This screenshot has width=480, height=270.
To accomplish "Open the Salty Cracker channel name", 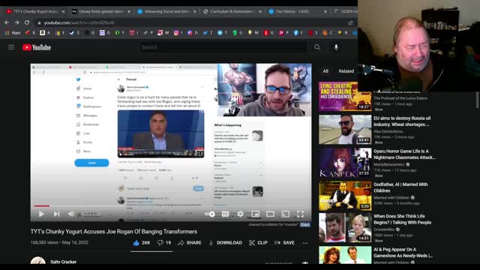I will pyautogui.click(x=63, y=262).
